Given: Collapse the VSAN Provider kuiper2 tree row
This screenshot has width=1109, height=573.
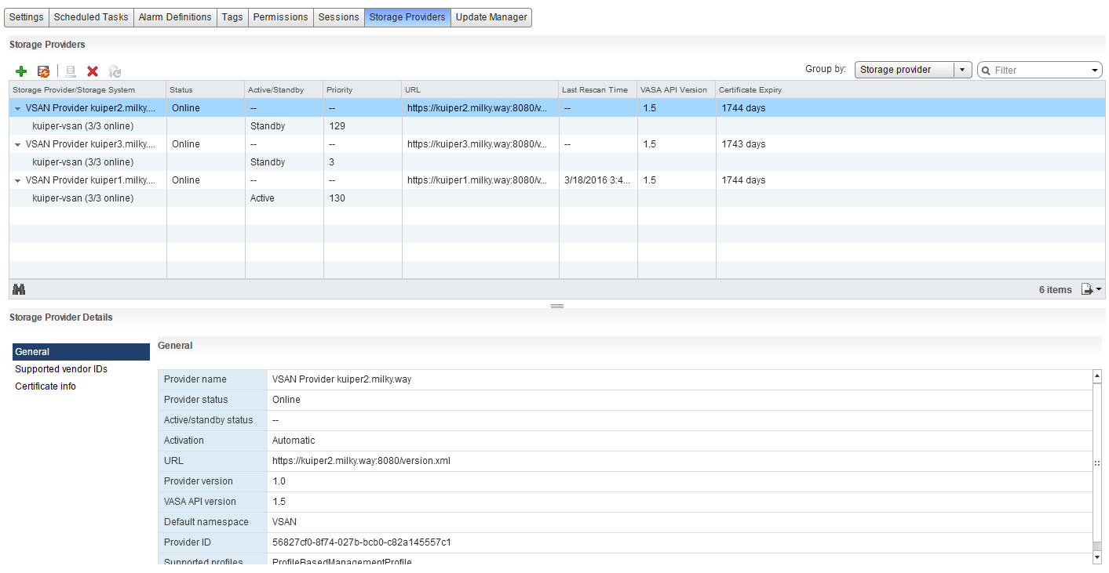Looking at the screenshot, I should click(17, 109).
